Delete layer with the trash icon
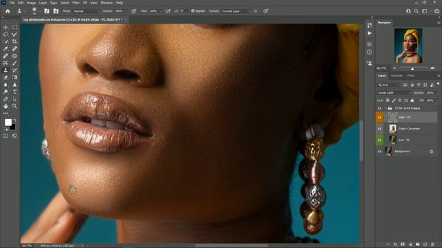The height and width of the screenshot is (248, 442). pos(432,245)
